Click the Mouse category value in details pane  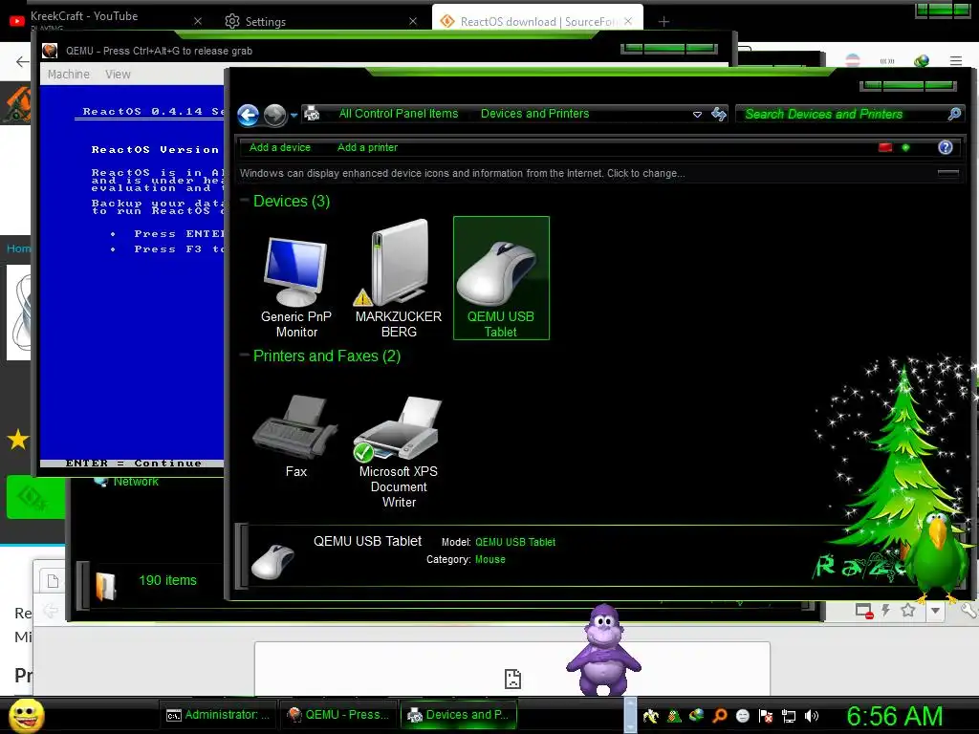click(490, 559)
